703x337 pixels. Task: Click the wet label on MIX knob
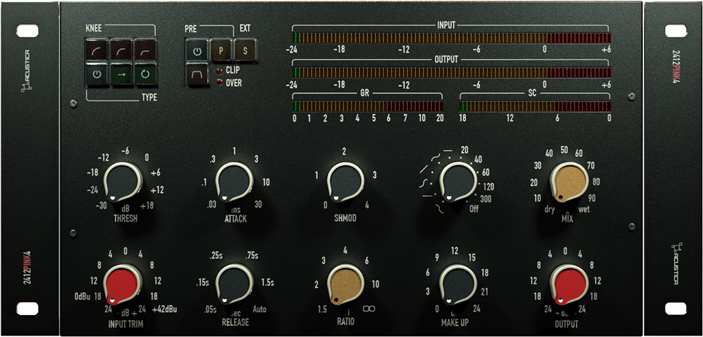click(x=585, y=209)
